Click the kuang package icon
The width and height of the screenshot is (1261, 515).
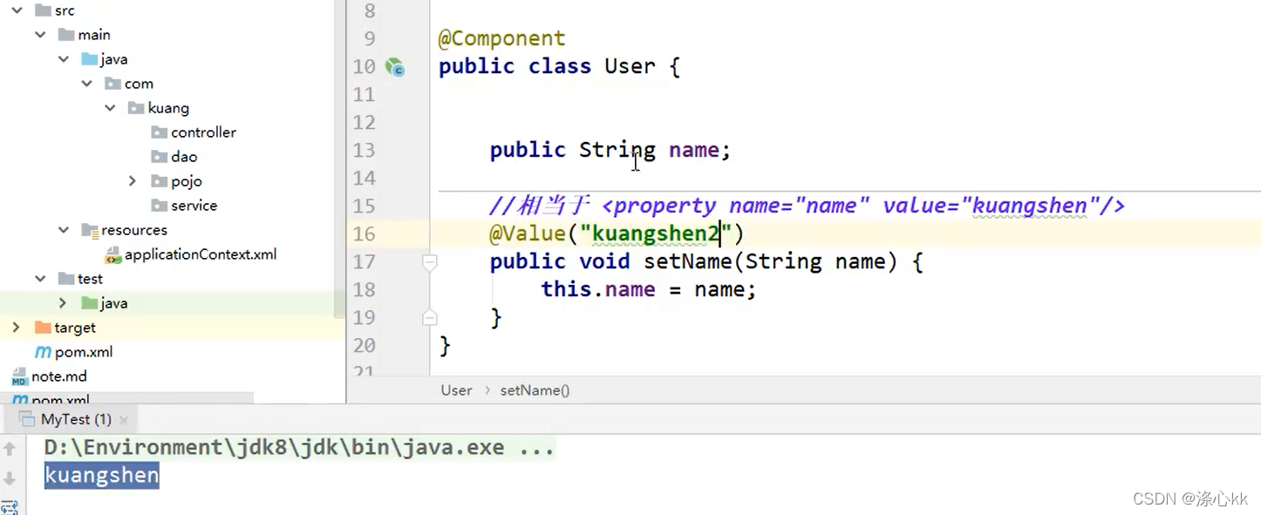click(136, 108)
